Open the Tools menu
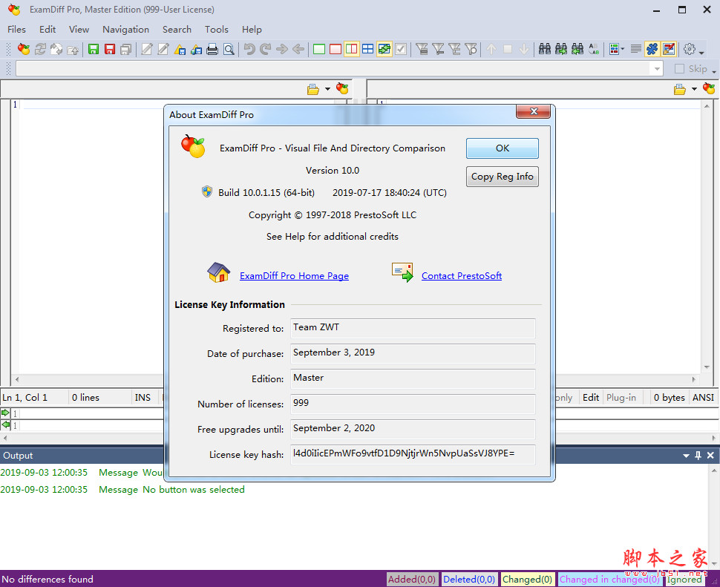720x587 pixels. [x=216, y=30]
